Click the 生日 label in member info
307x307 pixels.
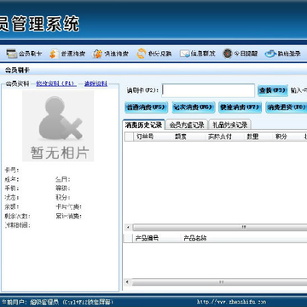(63, 179)
